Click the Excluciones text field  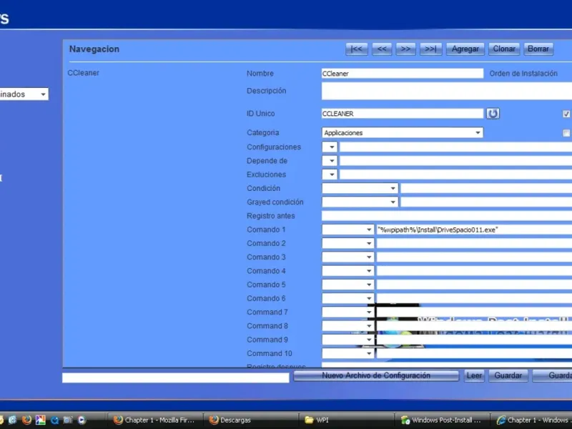pyautogui.click(x=456, y=174)
